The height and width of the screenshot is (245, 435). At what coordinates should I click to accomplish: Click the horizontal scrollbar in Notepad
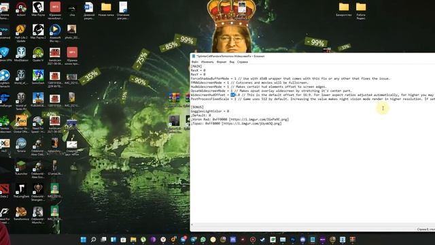click(313, 225)
